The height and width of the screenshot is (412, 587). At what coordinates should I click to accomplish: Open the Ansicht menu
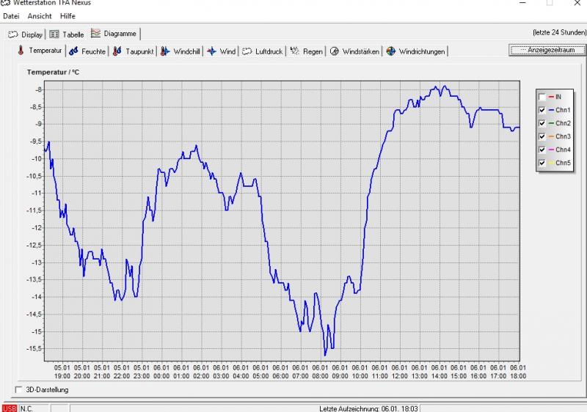(x=40, y=16)
